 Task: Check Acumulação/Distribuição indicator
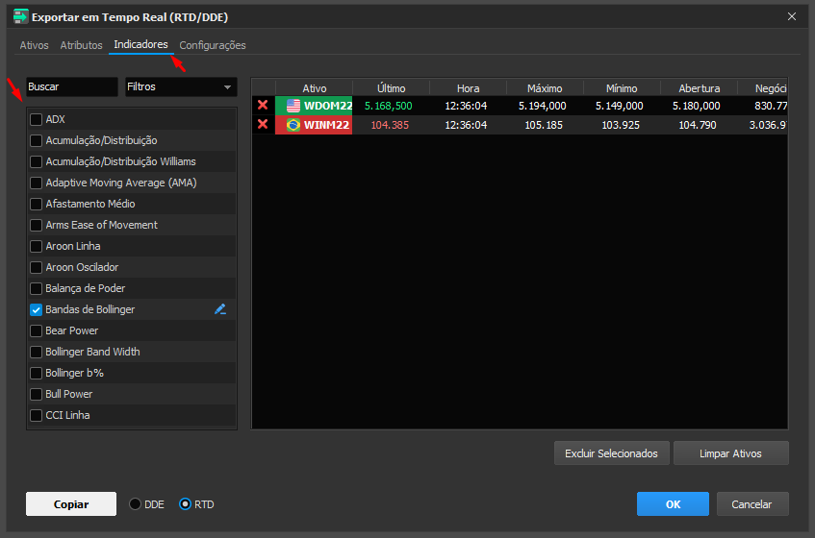pos(36,140)
